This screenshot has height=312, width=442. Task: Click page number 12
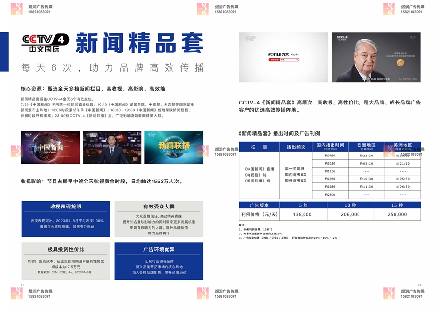419,285
